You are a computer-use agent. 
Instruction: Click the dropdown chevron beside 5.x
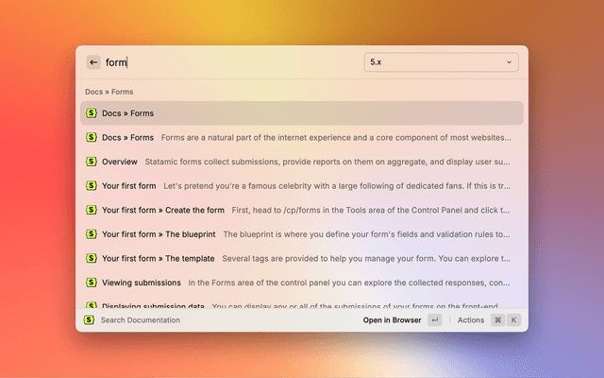tap(509, 62)
